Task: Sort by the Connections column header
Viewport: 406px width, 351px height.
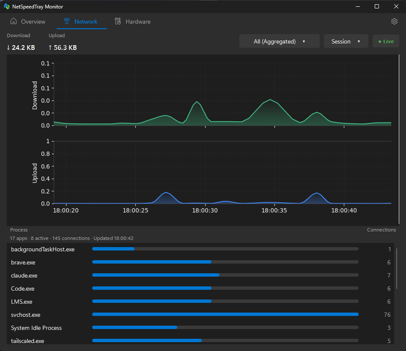Action: coord(381,230)
